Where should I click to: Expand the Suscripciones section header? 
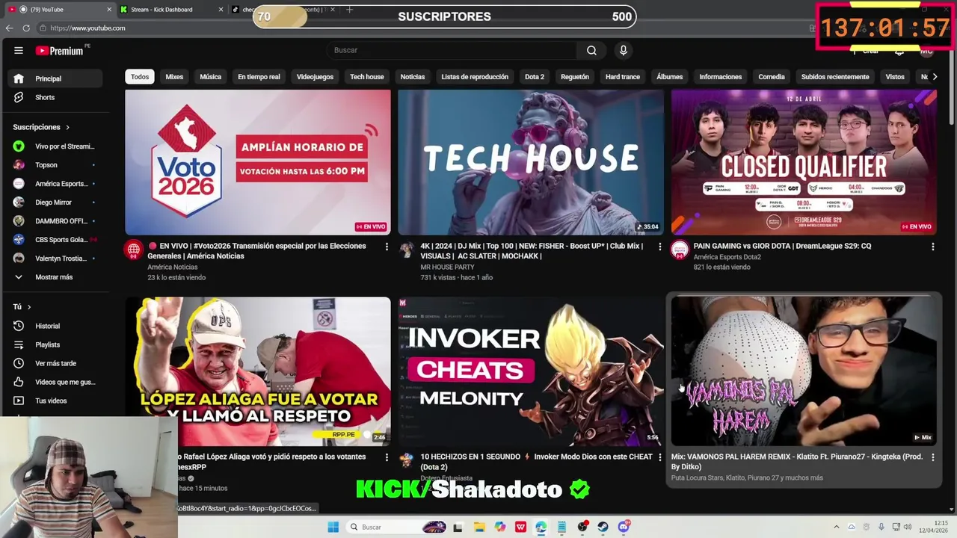point(41,127)
